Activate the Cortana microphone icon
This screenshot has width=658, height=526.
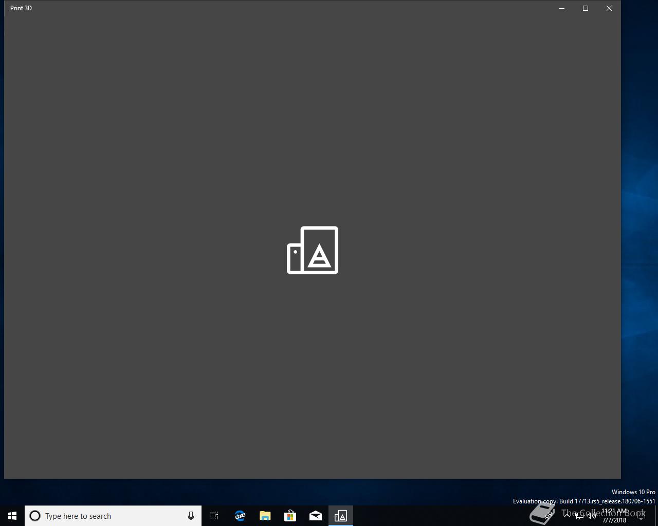[x=191, y=516]
